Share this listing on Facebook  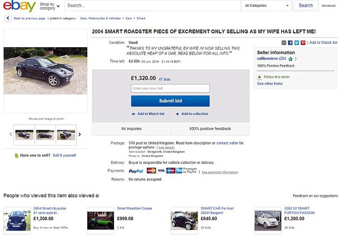(x=290, y=42)
